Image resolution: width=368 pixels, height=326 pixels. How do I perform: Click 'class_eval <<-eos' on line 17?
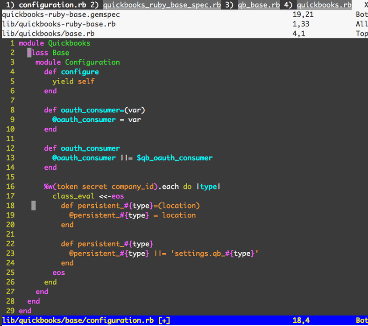click(88, 196)
